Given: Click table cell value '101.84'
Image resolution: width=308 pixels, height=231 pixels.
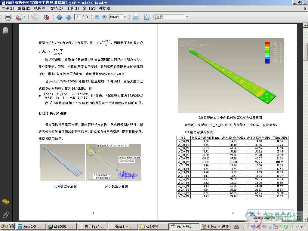Looking at the screenshot, I should click(233, 162).
